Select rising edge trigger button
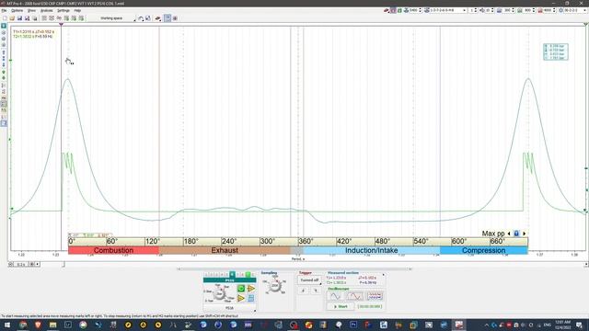Viewport: 589px width, 331px height. [304, 291]
